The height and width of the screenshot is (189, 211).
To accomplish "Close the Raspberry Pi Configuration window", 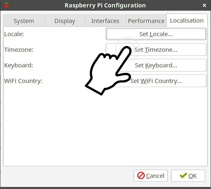I will pyautogui.click(x=204, y=5).
